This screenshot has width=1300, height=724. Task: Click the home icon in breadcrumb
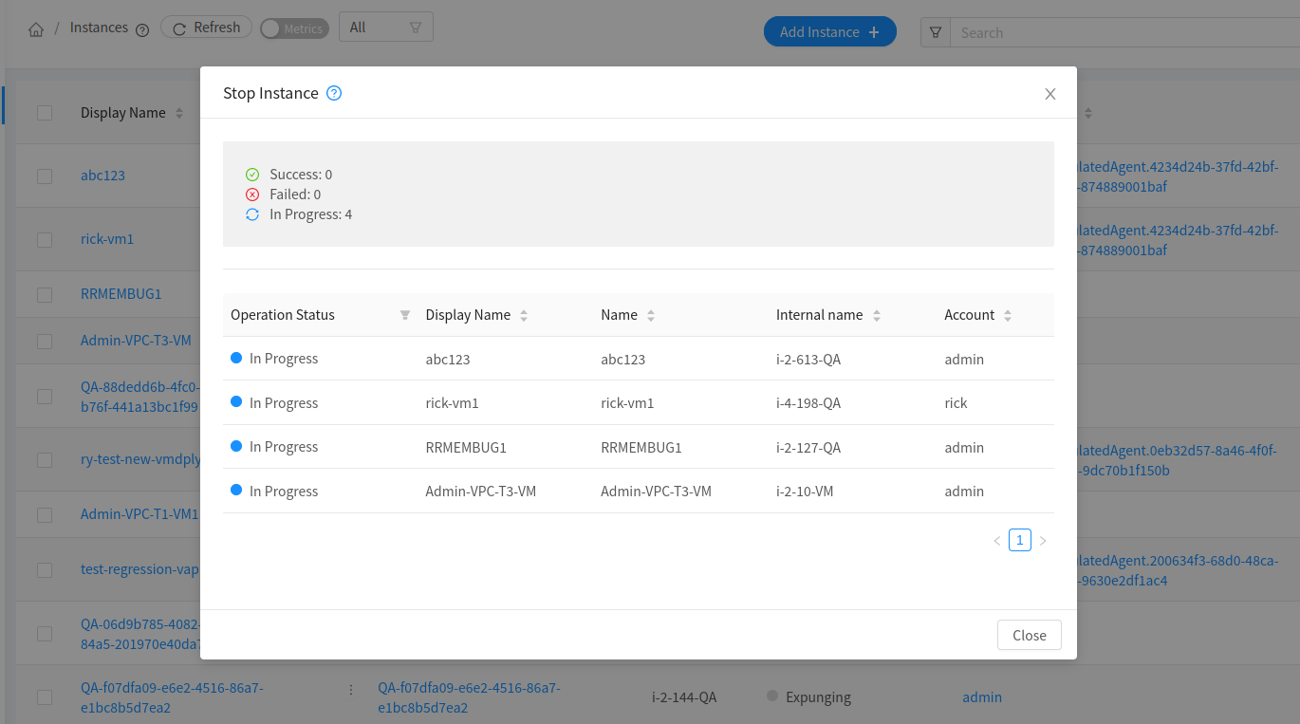(36, 29)
